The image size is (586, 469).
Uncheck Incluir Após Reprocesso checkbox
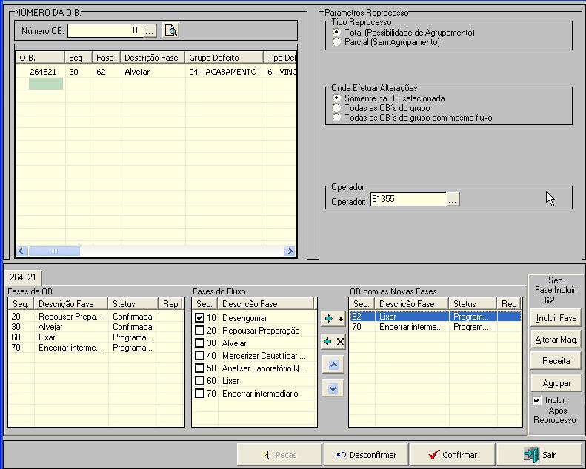pos(537,400)
